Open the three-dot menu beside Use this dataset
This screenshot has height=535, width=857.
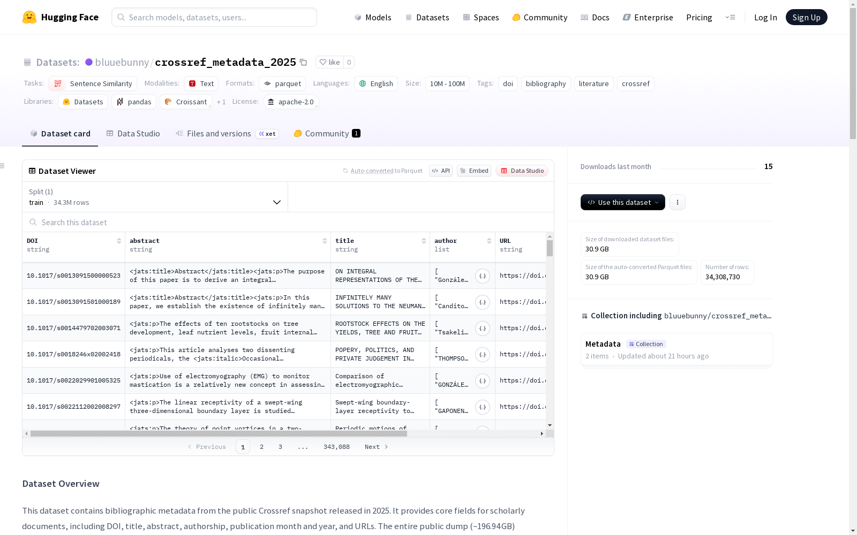(678, 202)
